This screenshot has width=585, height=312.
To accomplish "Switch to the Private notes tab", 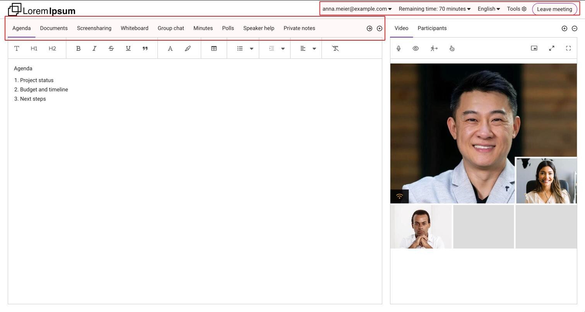I will 299,28.
